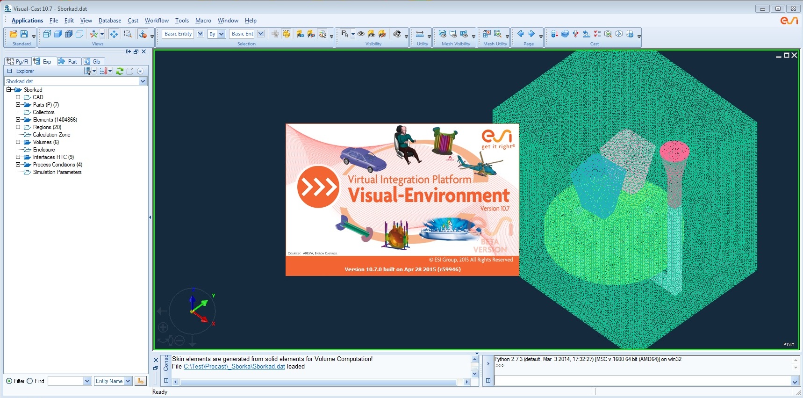Select the Calculation Zone tree item
803x398 pixels.
51,135
